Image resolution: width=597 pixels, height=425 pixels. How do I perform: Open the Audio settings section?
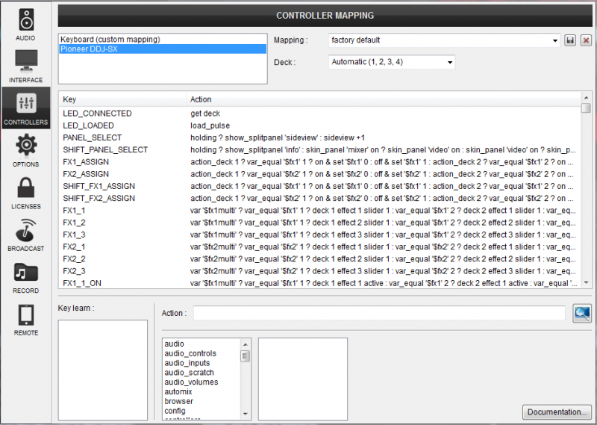point(25,25)
